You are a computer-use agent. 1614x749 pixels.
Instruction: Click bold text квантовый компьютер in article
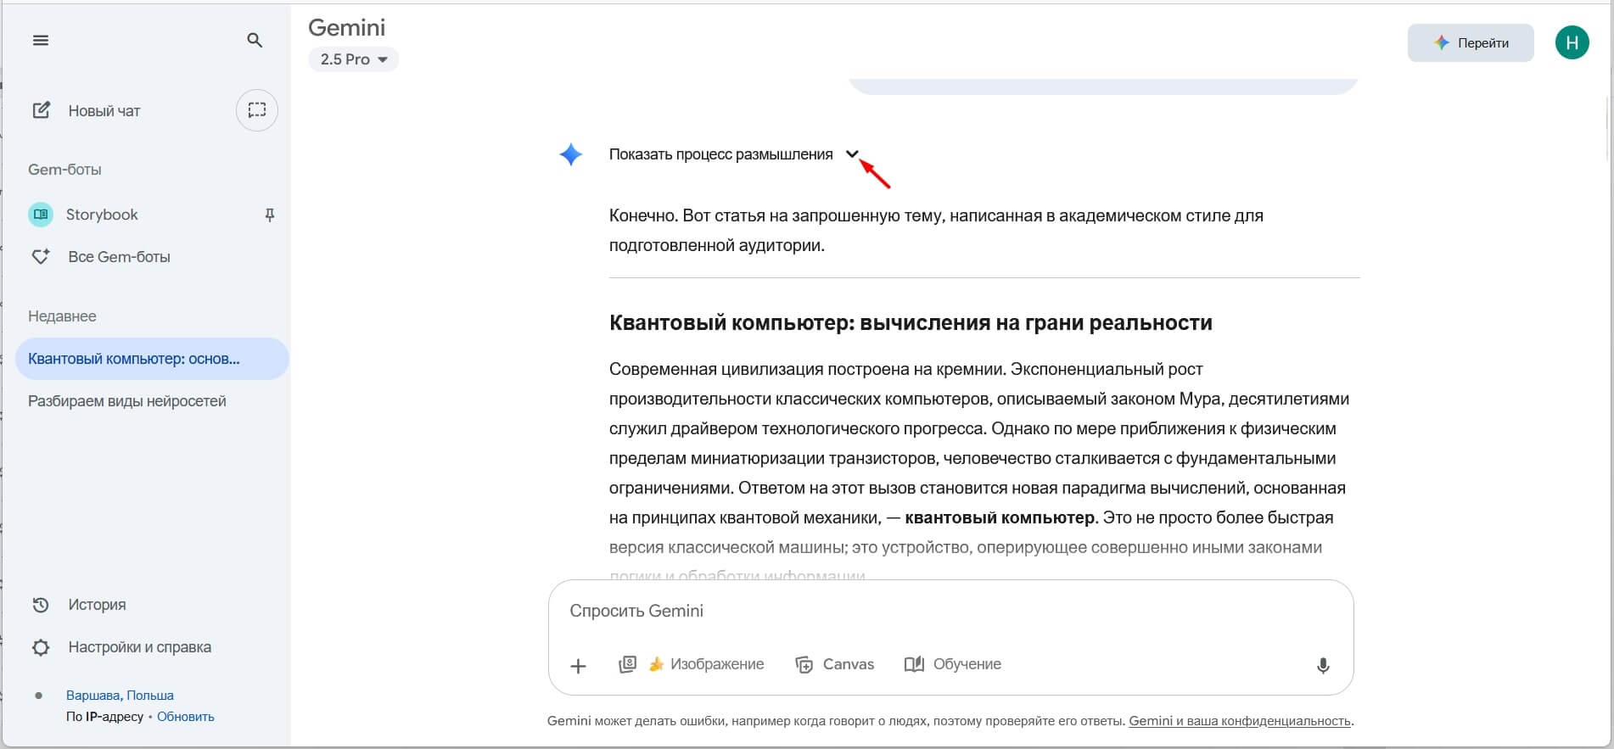tap(1000, 517)
